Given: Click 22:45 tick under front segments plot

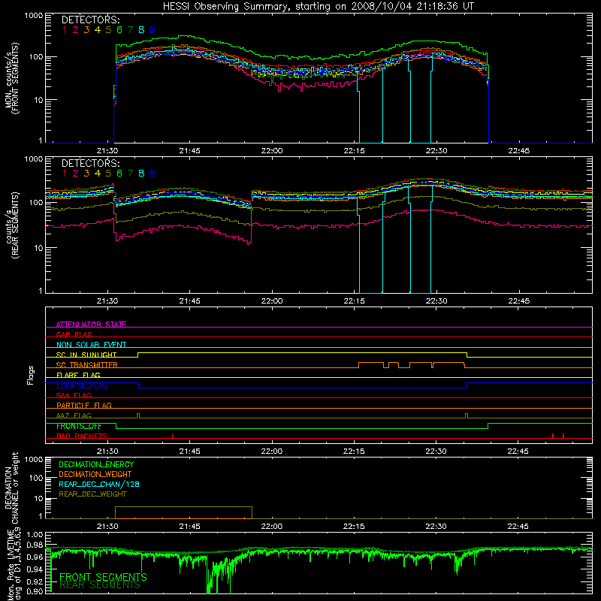Looking at the screenshot, I should [x=518, y=151].
